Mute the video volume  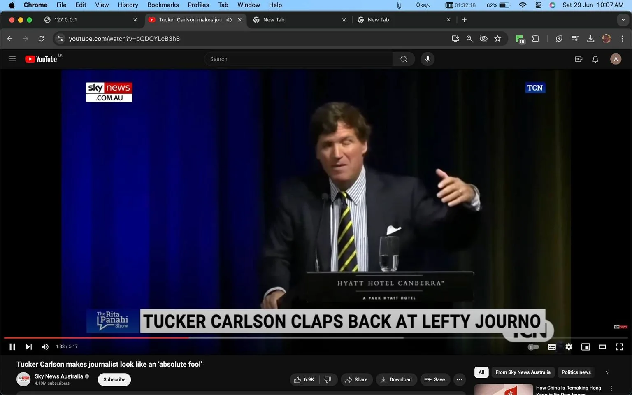click(x=45, y=347)
